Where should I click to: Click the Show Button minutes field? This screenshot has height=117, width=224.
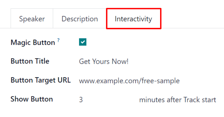pyautogui.click(x=105, y=100)
